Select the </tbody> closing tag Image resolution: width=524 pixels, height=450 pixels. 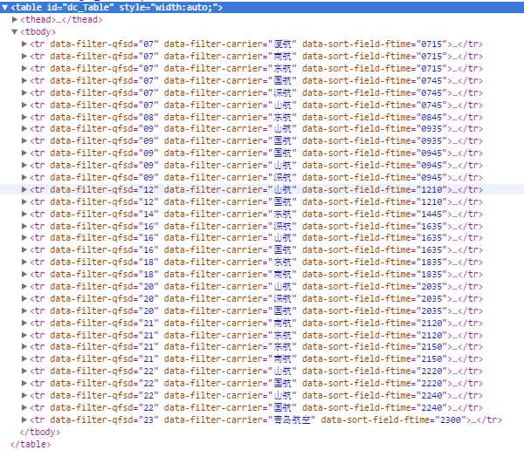pyautogui.click(x=40, y=432)
